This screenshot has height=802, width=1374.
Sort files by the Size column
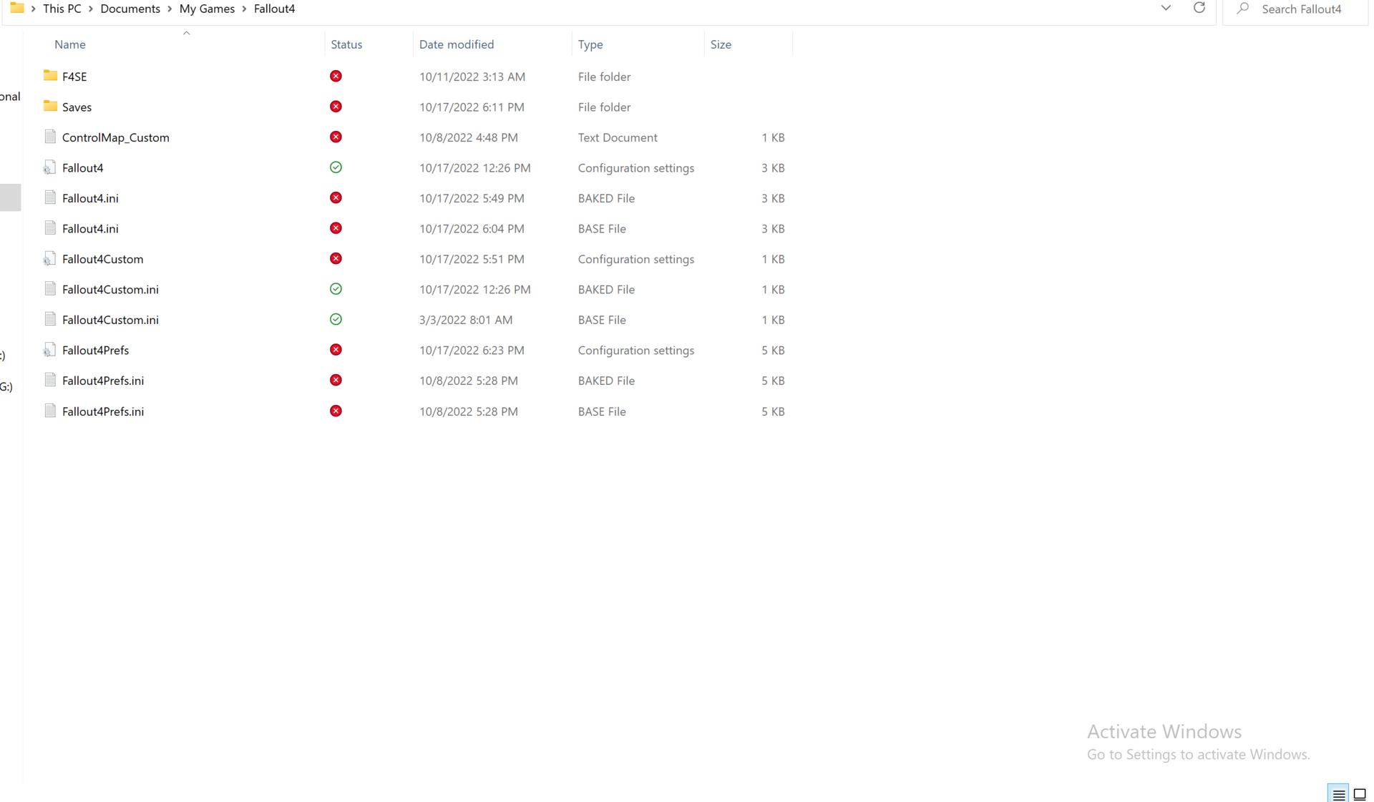[721, 44]
